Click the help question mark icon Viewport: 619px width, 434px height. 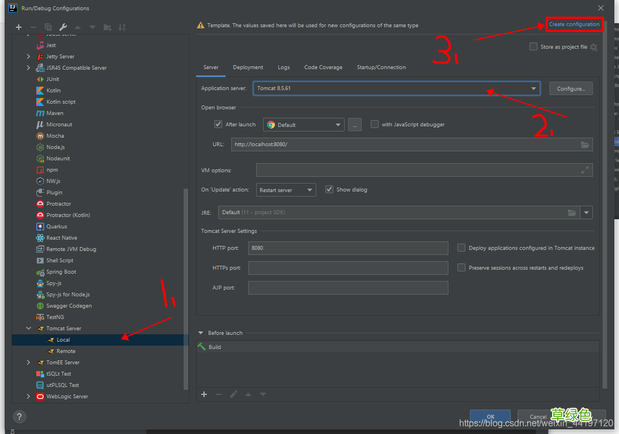point(19,417)
